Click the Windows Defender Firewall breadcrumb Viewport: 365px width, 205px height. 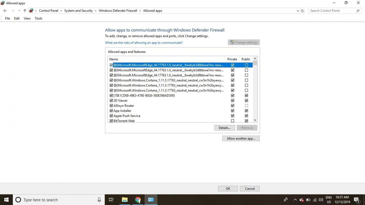tap(118, 11)
